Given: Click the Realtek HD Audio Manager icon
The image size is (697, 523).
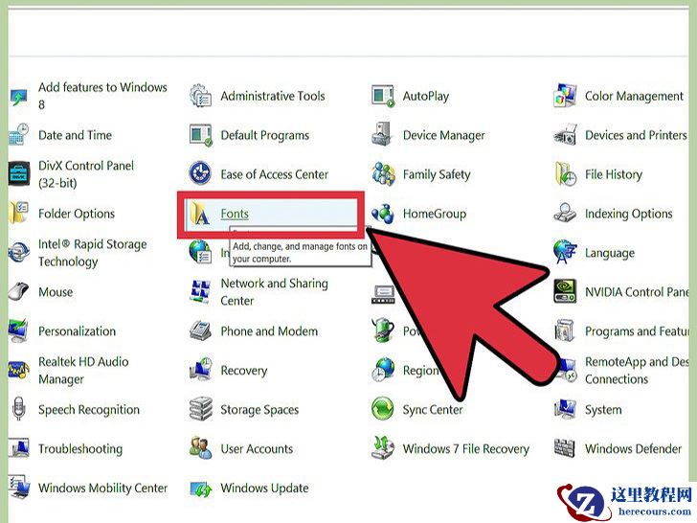Looking at the screenshot, I should [x=19, y=370].
